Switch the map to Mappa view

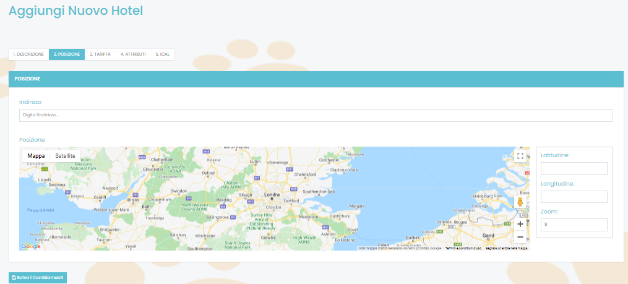36,156
